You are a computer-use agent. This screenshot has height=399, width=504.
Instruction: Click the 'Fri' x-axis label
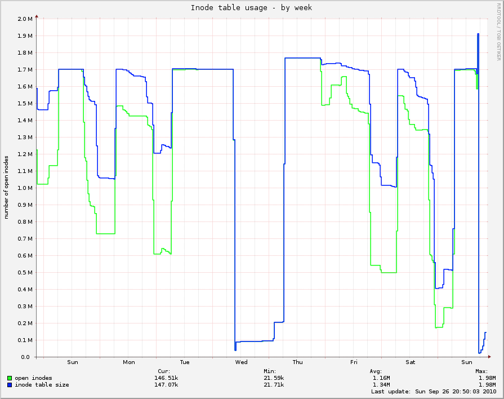tap(354, 362)
